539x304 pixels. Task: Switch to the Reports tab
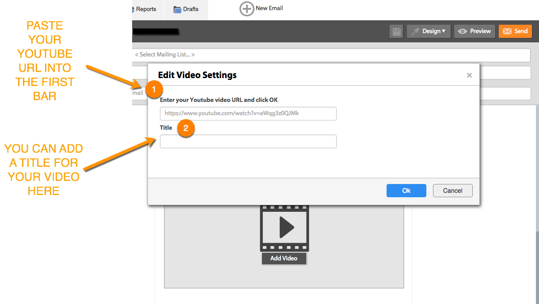(146, 9)
